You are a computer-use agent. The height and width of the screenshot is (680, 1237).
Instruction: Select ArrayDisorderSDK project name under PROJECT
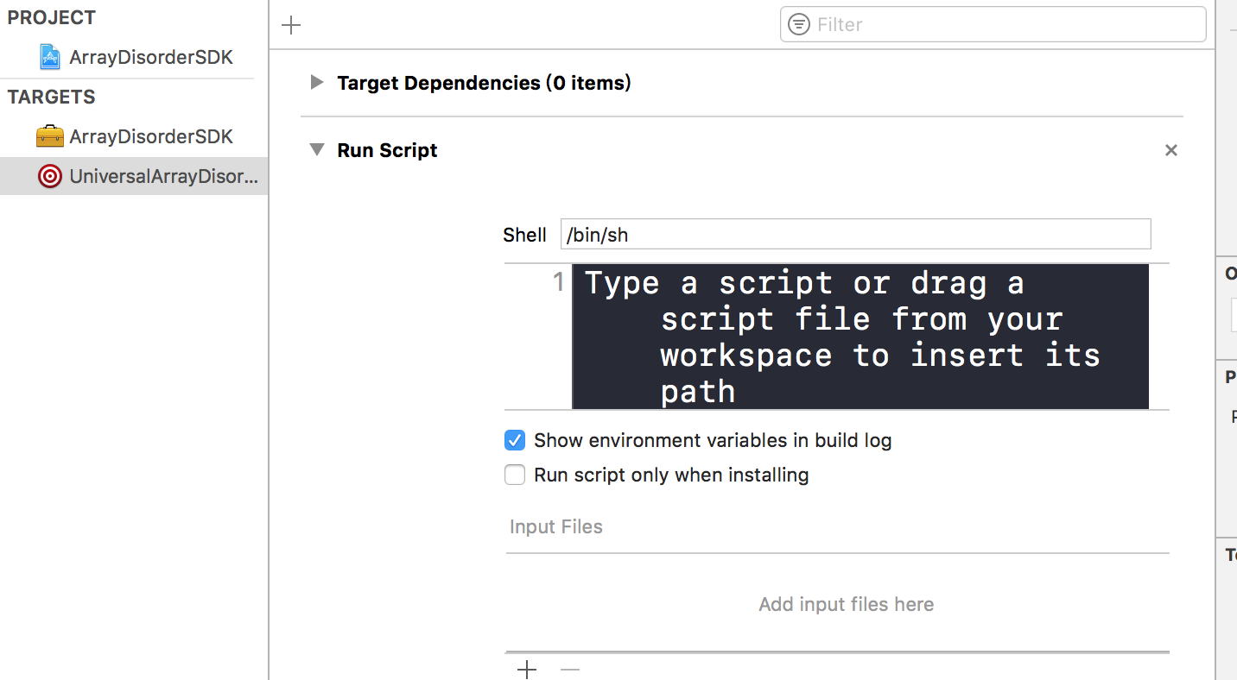tap(151, 58)
